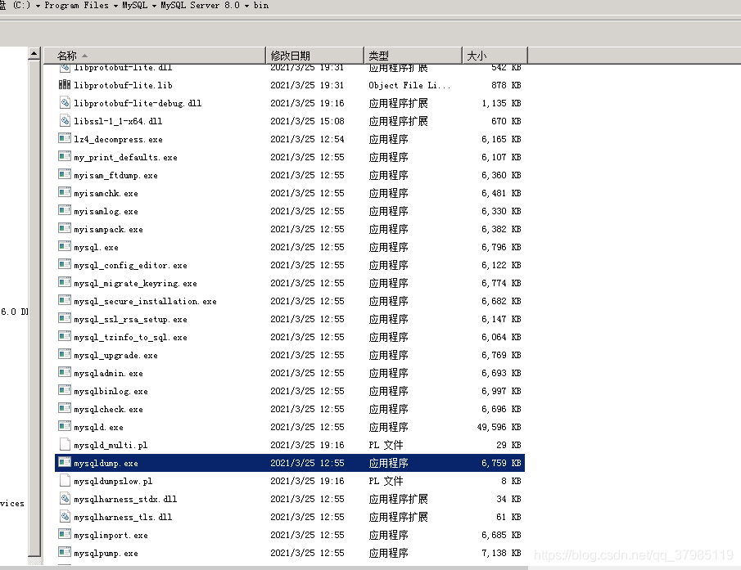The width and height of the screenshot is (741, 570).
Task: Select the mysqld.exe icon
Action: (65, 426)
